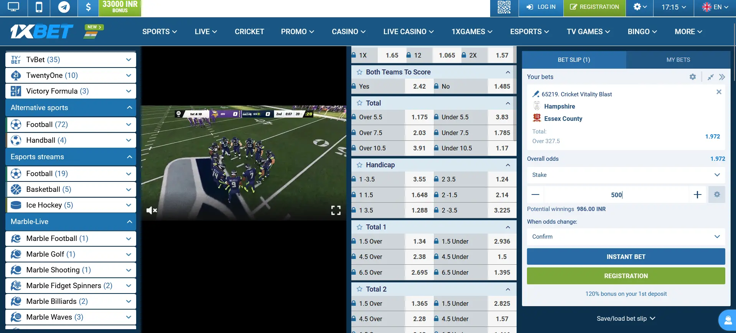Switch video stream to fullscreen
The width and height of the screenshot is (736, 333).
point(336,210)
